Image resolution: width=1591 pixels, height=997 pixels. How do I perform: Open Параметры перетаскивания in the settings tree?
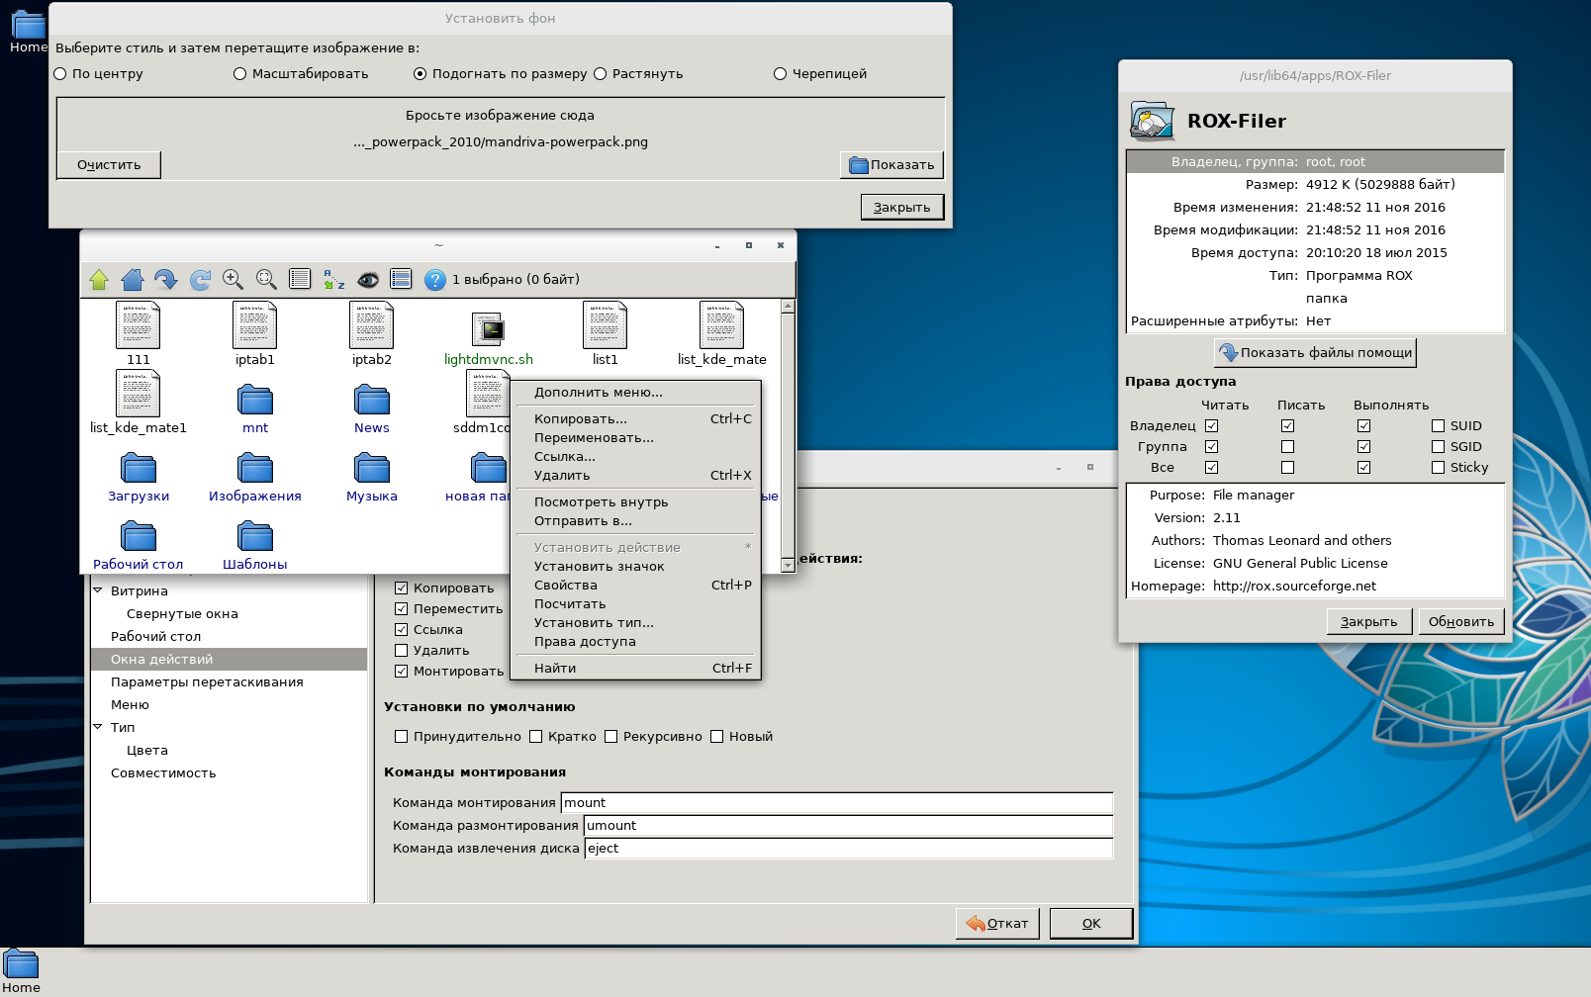point(207,682)
